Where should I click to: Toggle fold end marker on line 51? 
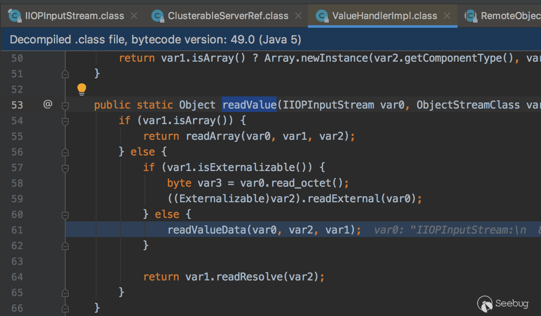[65, 74]
